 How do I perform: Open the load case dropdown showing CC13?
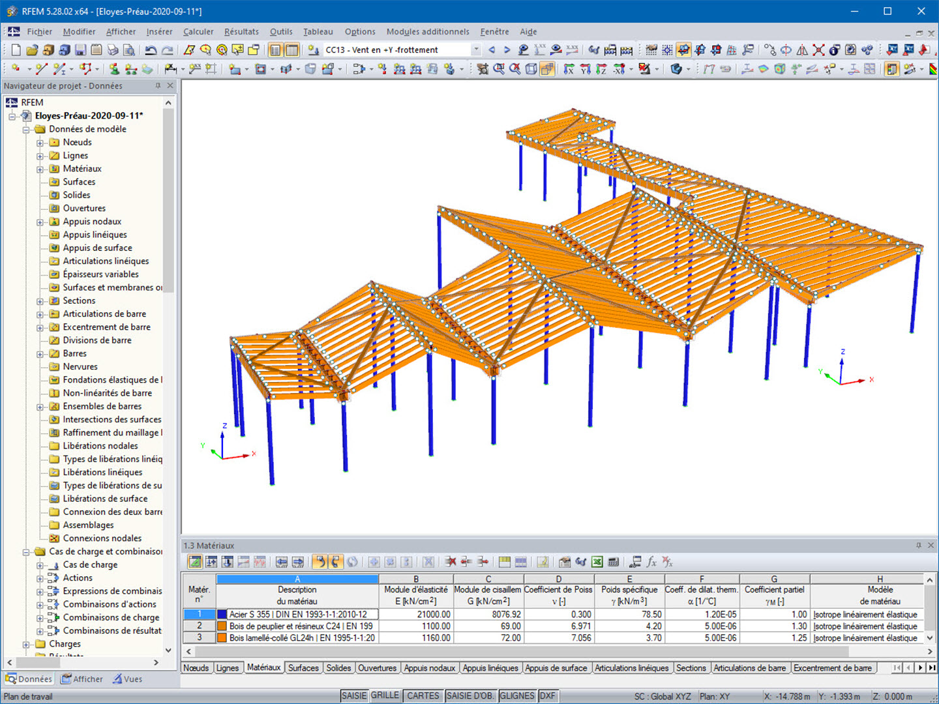(477, 50)
